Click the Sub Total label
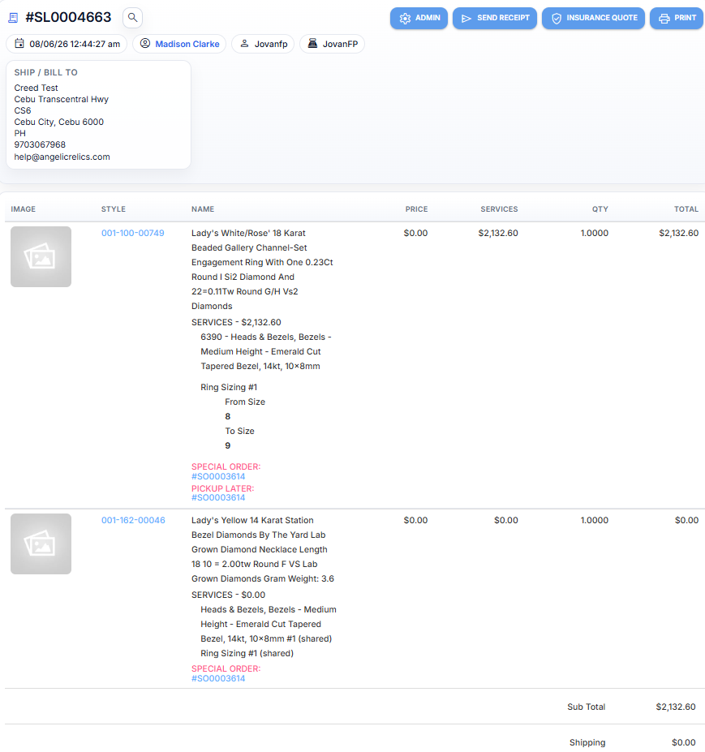 586,707
